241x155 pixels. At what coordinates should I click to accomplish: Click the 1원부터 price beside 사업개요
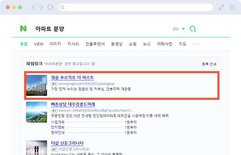pos(131,122)
